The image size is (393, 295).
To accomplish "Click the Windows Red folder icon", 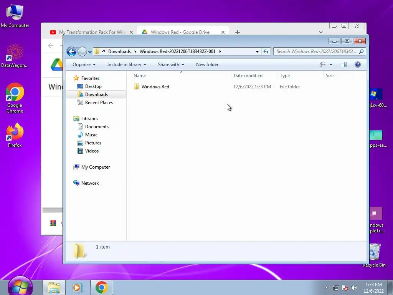I will (x=137, y=86).
